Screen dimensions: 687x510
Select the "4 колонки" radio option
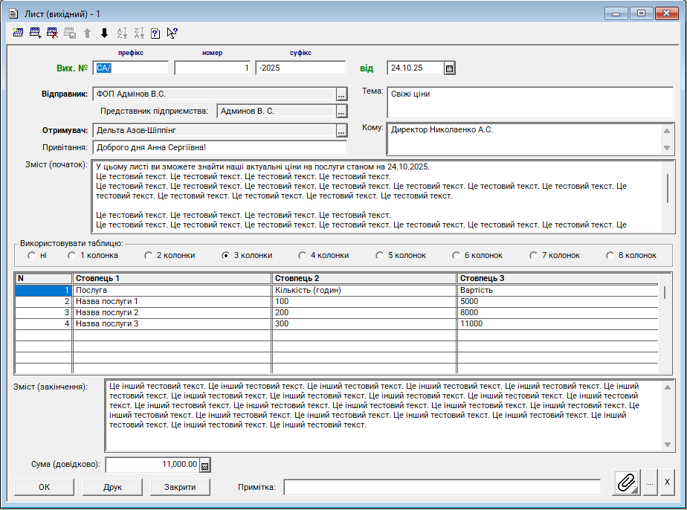303,255
